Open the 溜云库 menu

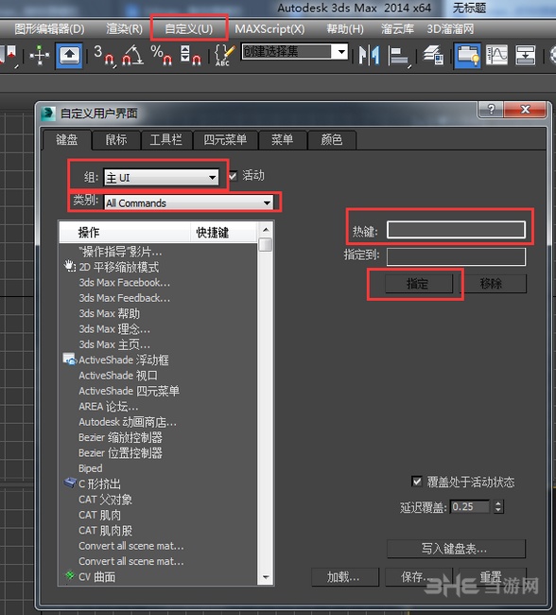[x=397, y=28]
